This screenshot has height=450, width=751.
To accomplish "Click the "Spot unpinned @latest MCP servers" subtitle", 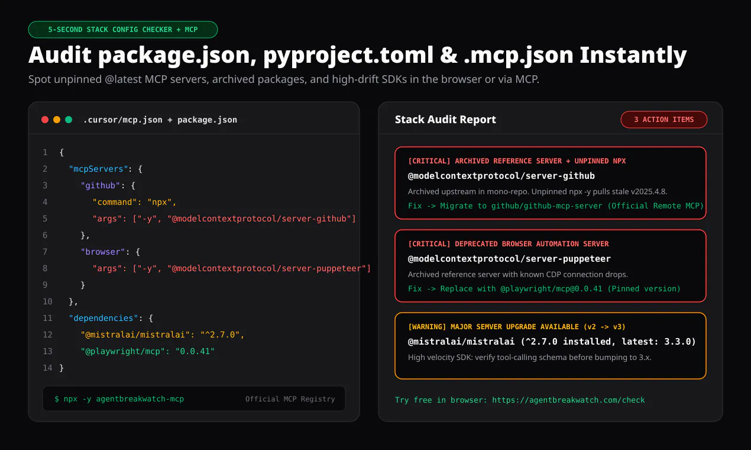I will [284, 79].
